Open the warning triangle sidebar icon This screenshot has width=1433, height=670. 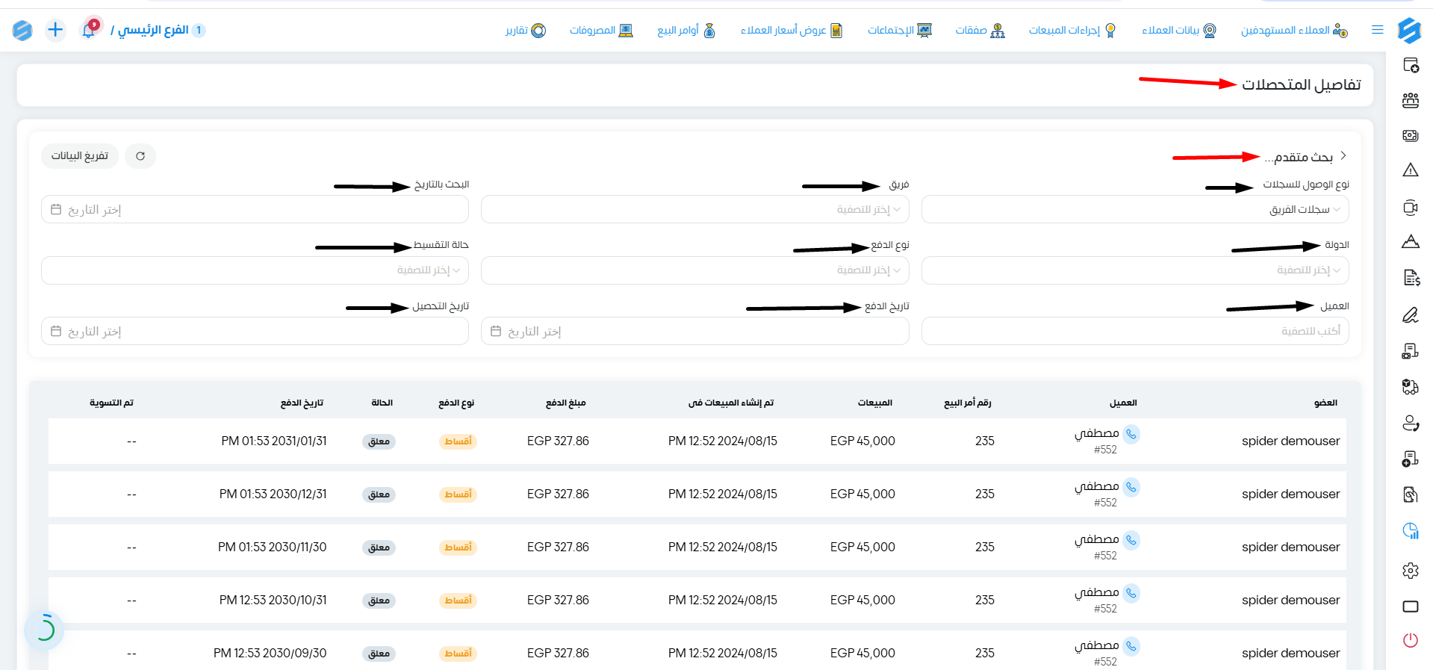[1410, 170]
